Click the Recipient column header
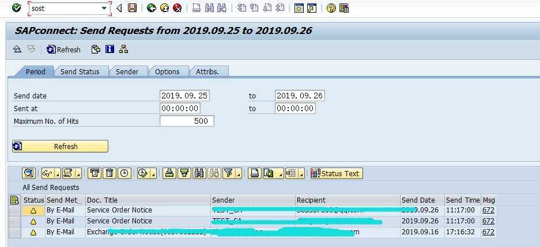This screenshot has width=540, height=247. tap(348, 200)
